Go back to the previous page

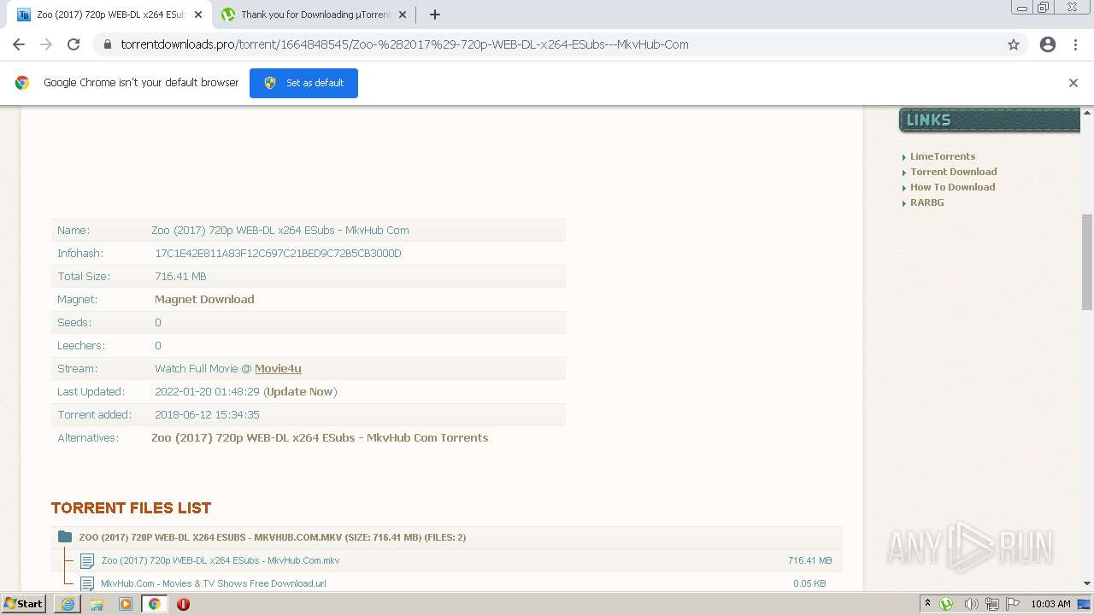(19, 44)
